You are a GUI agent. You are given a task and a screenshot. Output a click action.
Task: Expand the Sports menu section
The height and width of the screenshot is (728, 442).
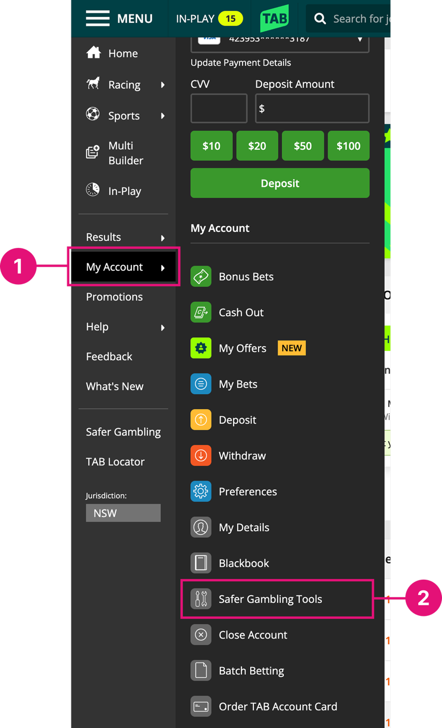(x=124, y=115)
